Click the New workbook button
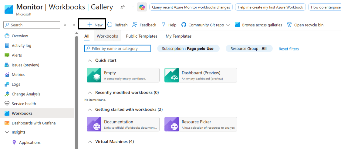This screenshot has height=149, width=341. point(95,25)
